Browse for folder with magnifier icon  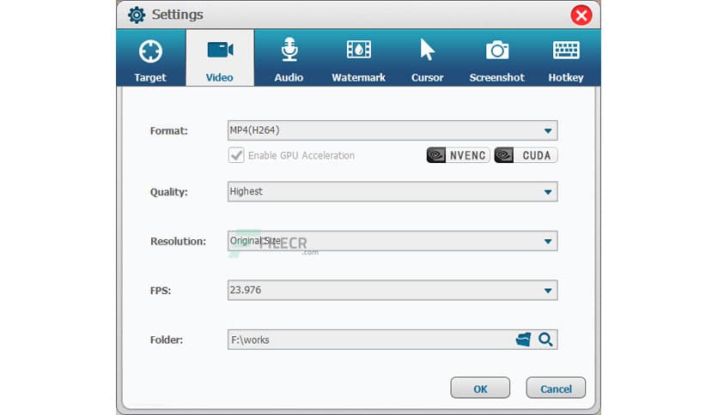point(545,340)
